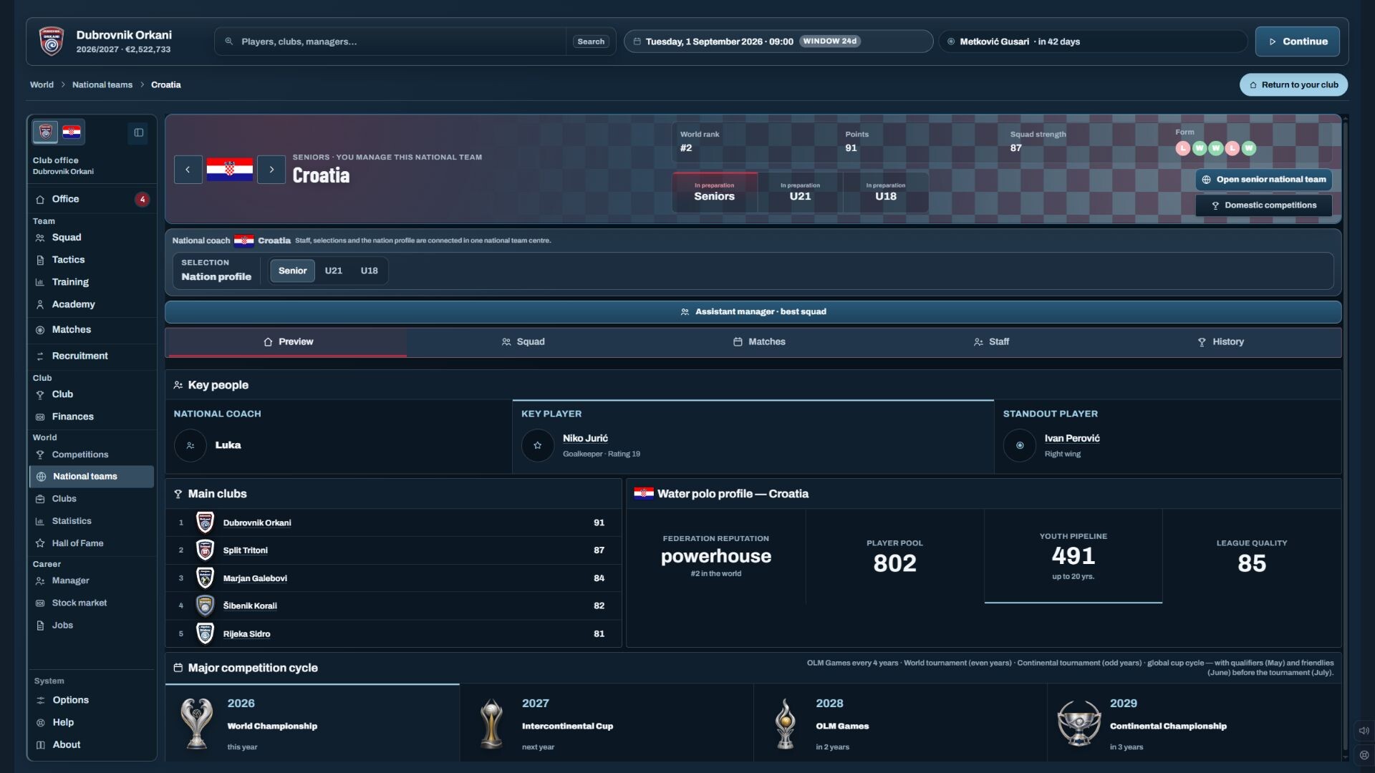This screenshot has height=773, width=1375.
Task: Open the sound settings speaker icon
Action: 1364,731
